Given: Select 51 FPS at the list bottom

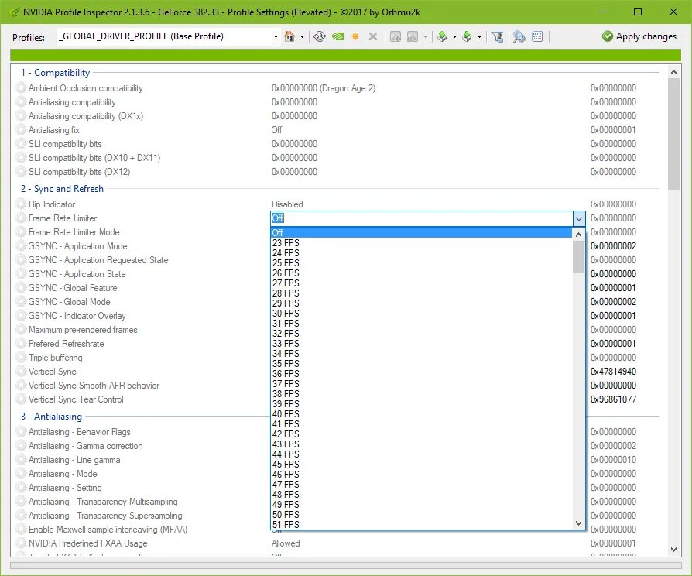Looking at the screenshot, I should click(x=421, y=524).
